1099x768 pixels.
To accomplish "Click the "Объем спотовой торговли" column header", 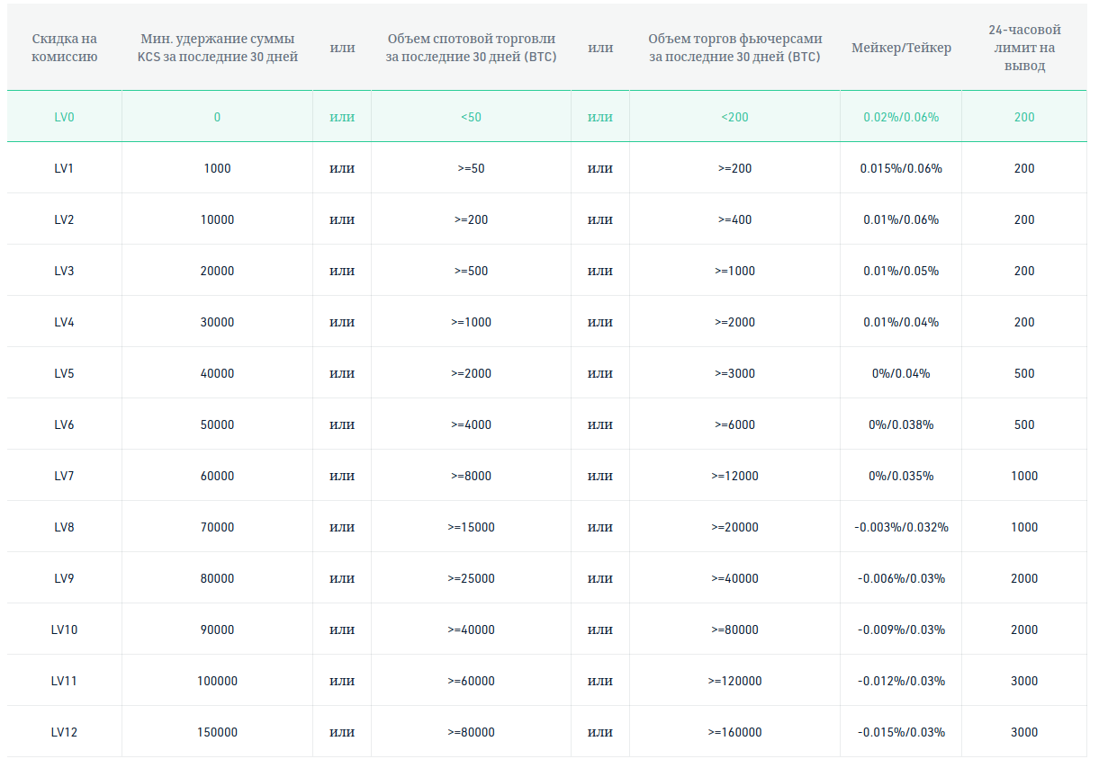I will [x=471, y=48].
